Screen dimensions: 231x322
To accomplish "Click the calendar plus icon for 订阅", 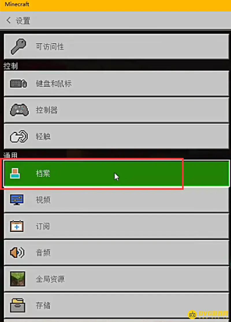I will pyautogui.click(x=17, y=226).
